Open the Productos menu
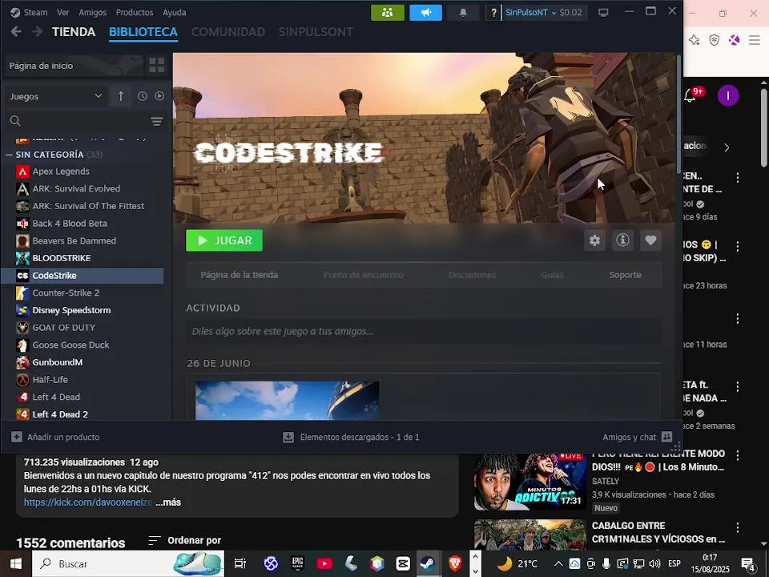The height and width of the screenshot is (577, 769). click(135, 13)
